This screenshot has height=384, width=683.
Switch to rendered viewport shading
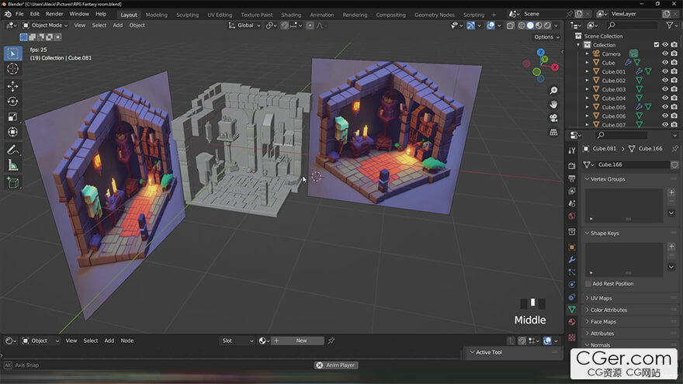(547, 26)
